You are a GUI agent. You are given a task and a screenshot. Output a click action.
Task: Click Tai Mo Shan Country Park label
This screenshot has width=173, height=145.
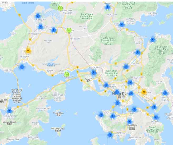[108, 41]
